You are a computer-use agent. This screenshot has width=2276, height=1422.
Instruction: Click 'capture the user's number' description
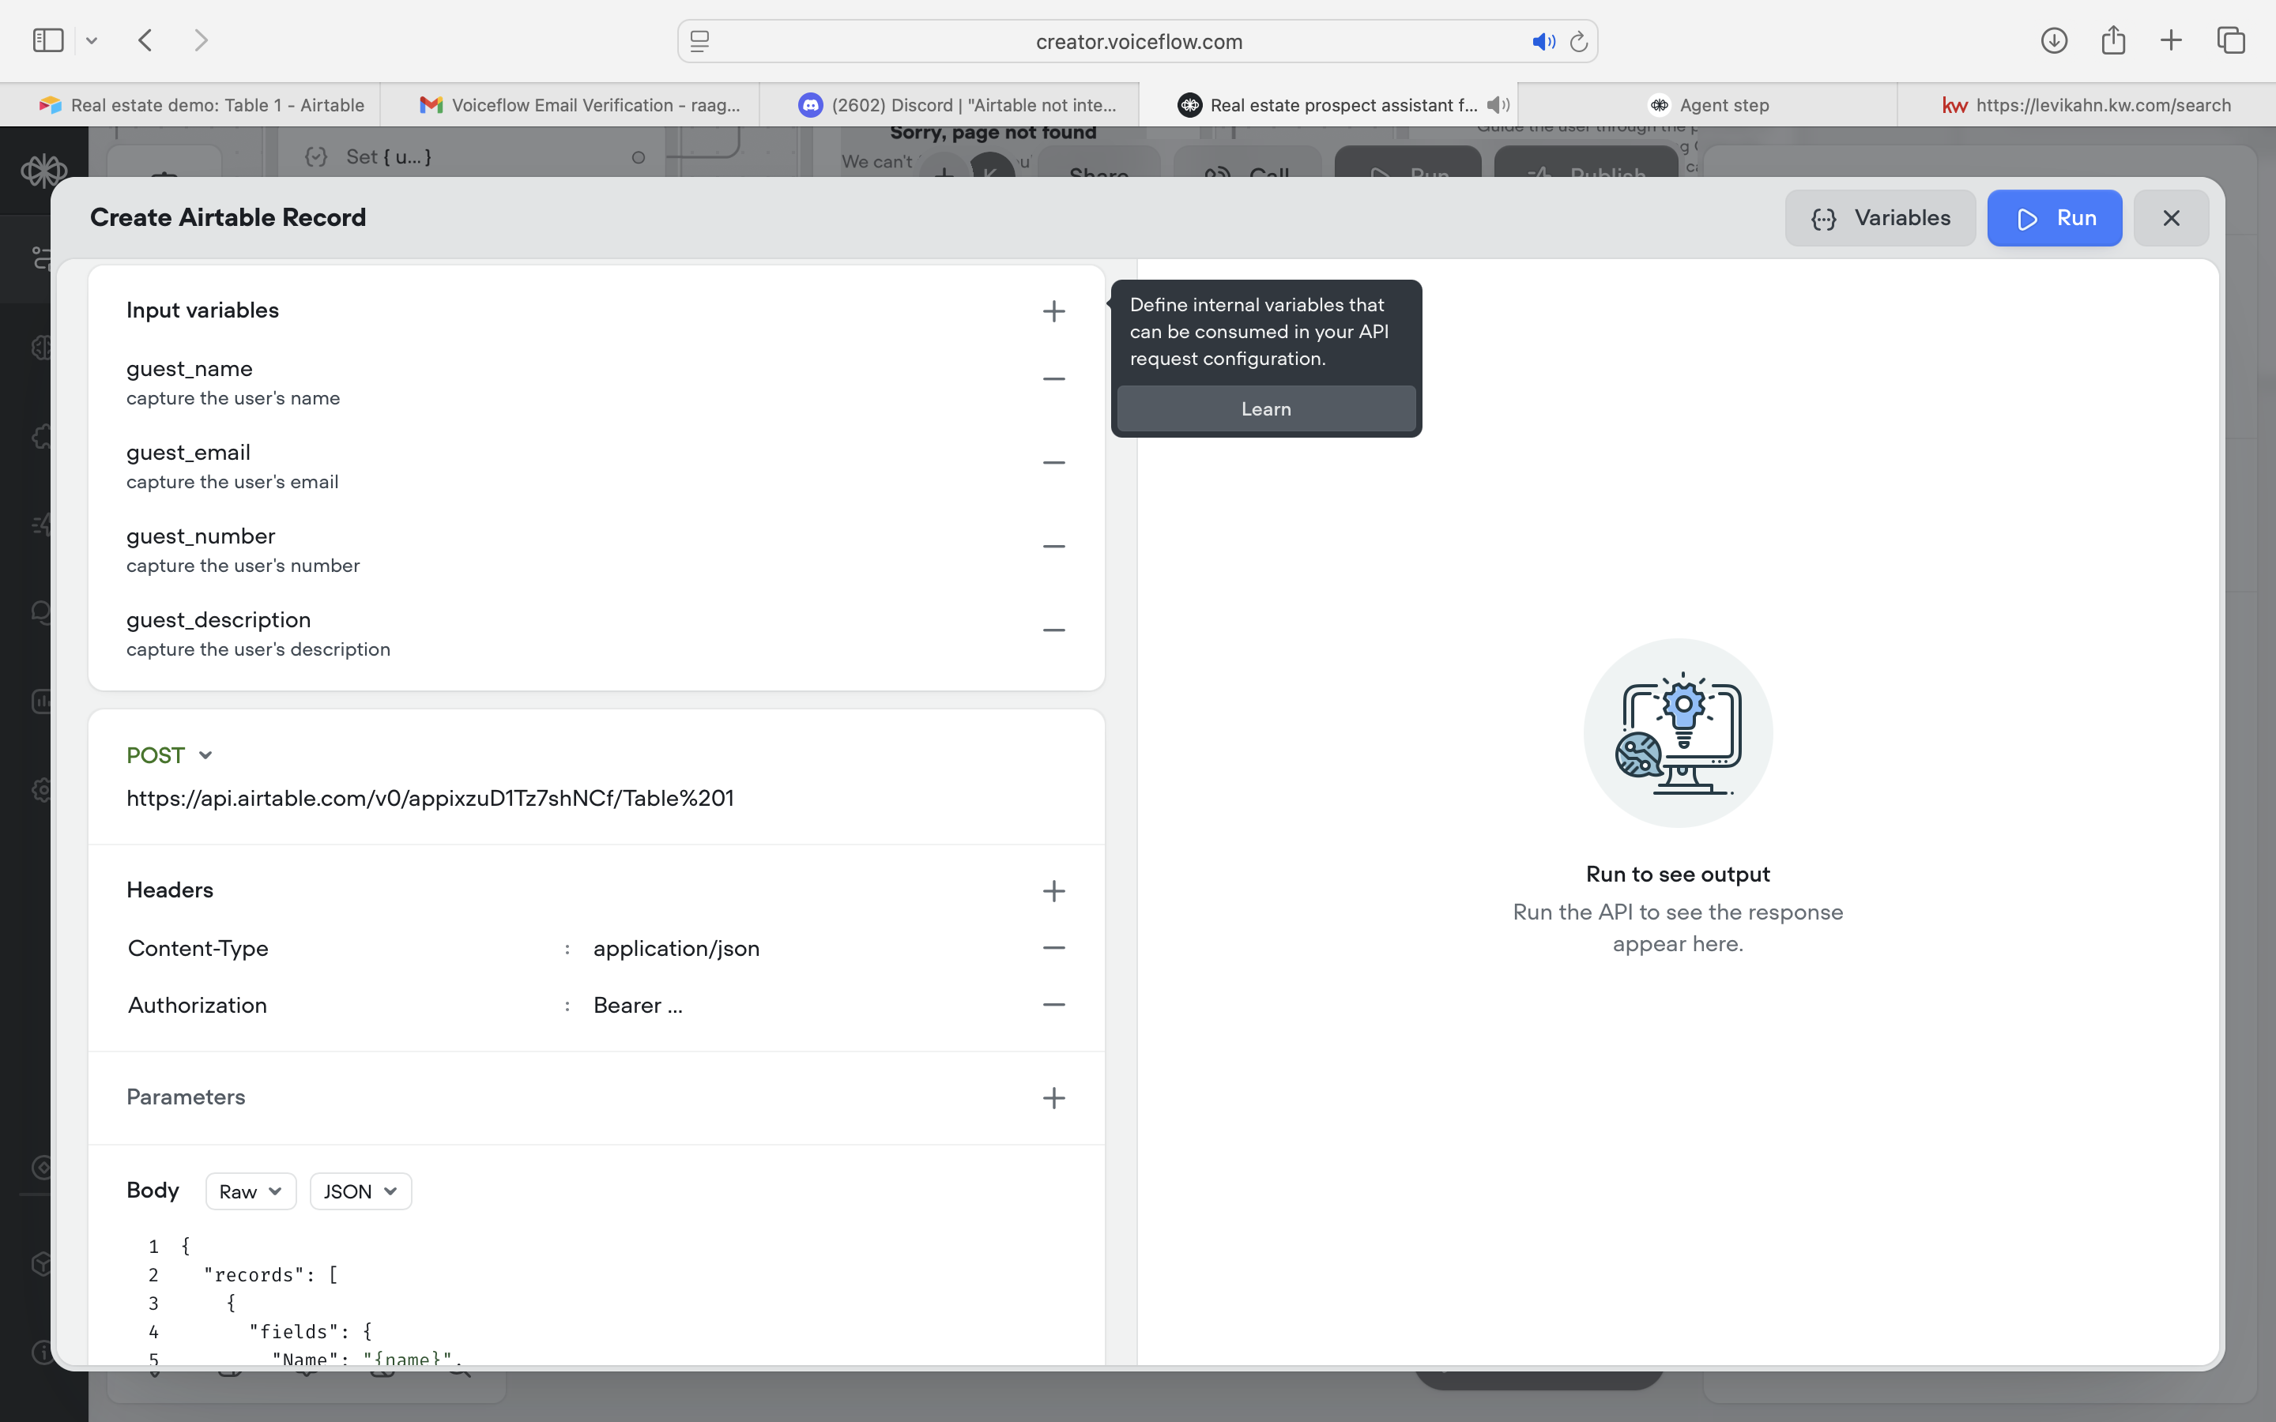pyautogui.click(x=243, y=565)
